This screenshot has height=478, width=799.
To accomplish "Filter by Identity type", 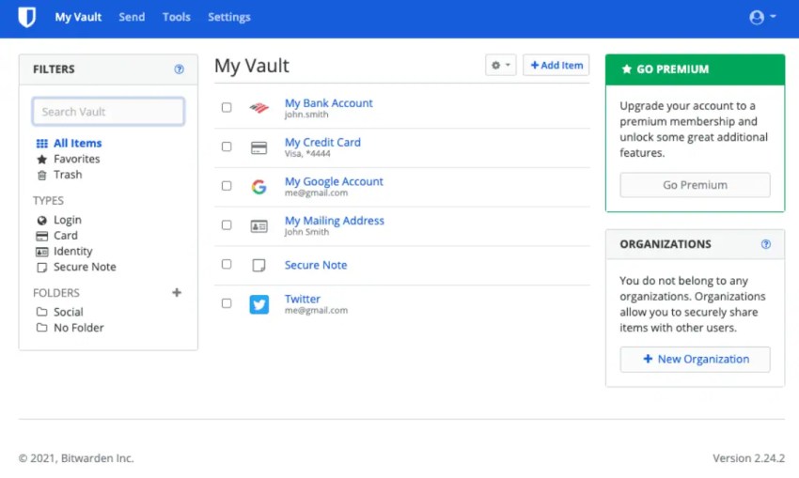I will pyautogui.click(x=73, y=252).
